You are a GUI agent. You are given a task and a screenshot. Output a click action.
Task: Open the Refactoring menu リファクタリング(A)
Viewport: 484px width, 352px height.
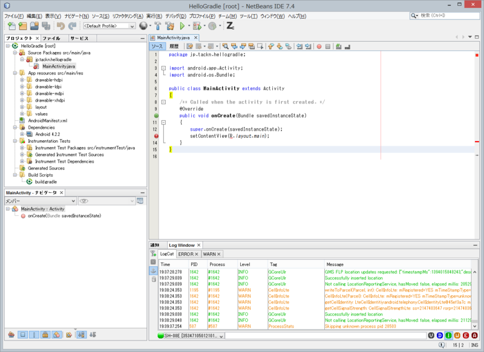coord(128,16)
